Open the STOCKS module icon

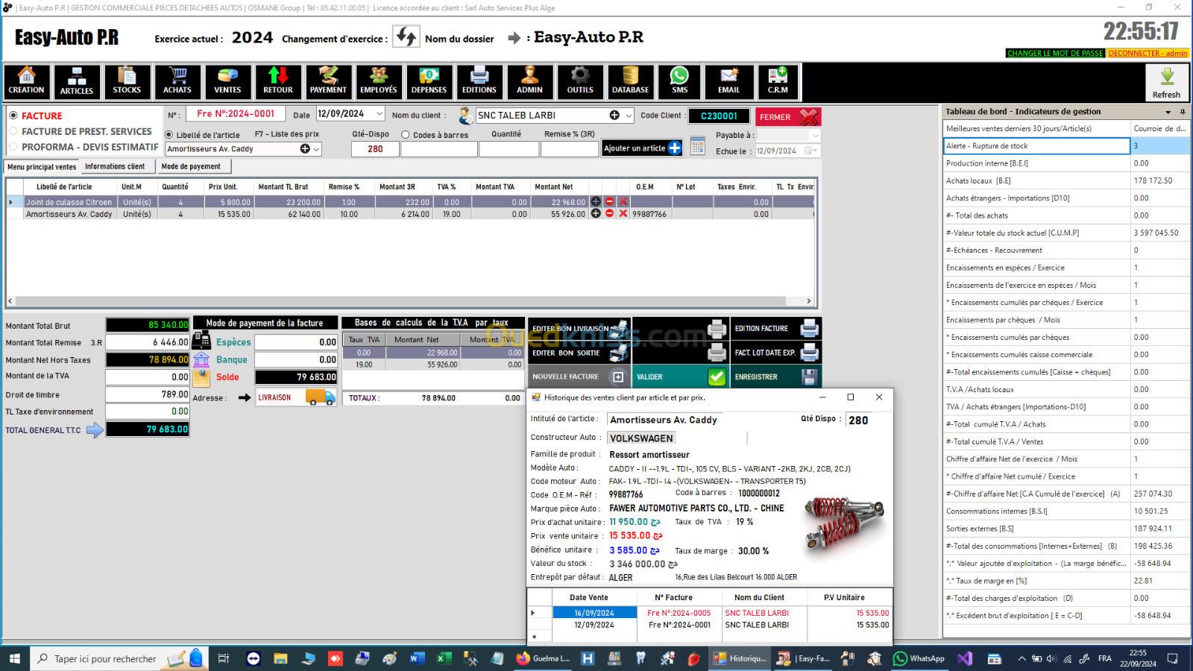[127, 81]
